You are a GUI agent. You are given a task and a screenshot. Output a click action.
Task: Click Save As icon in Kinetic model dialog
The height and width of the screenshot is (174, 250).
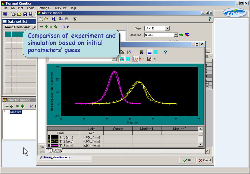(53, 19)
